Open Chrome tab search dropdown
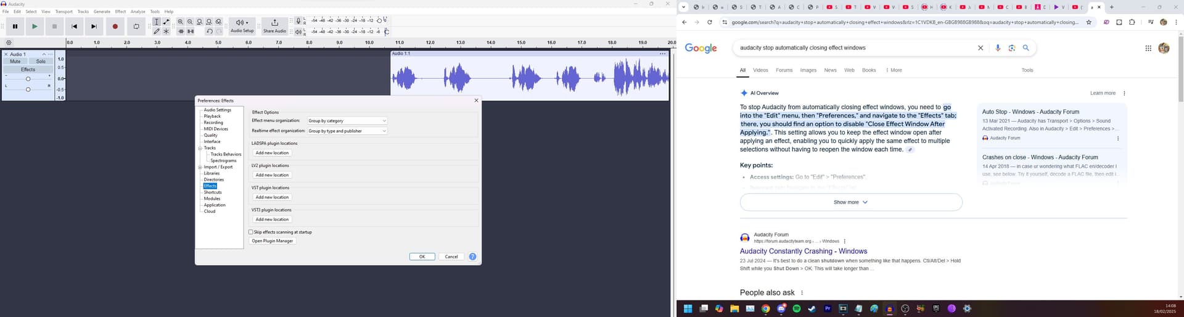 [683, 7]
